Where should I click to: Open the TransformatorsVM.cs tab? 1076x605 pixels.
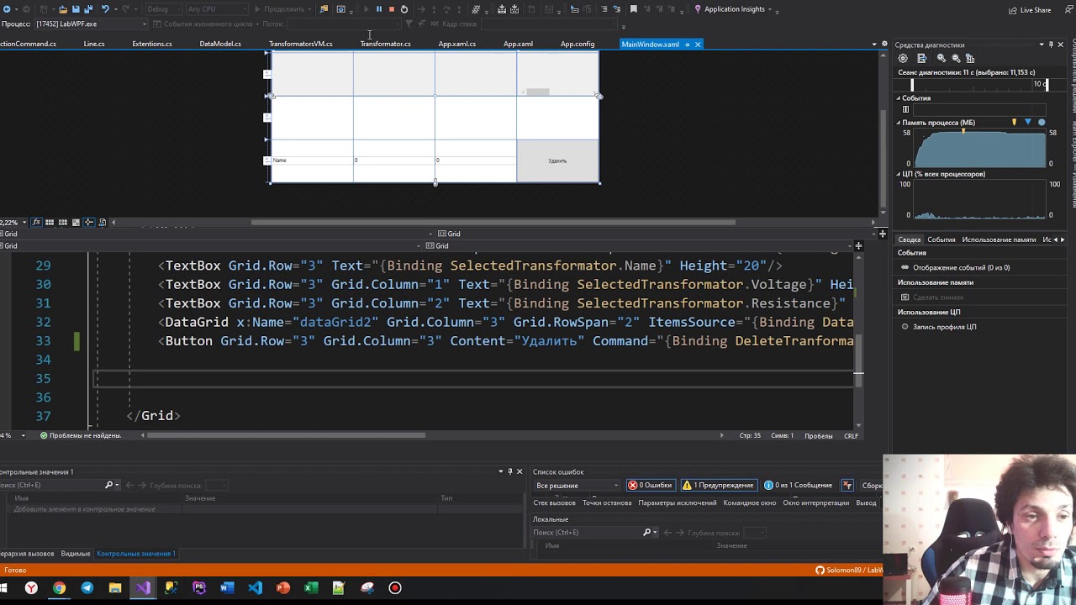pyautogui.click(x=300, y=45)
